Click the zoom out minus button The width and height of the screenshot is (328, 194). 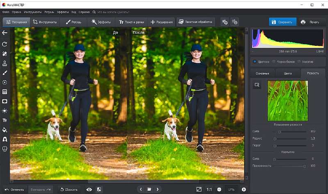pyautogui.click(x=219, y=189)
